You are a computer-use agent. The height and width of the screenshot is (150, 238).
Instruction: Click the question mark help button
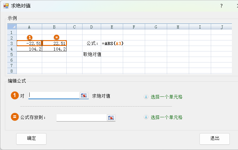(x=222, y=6)
